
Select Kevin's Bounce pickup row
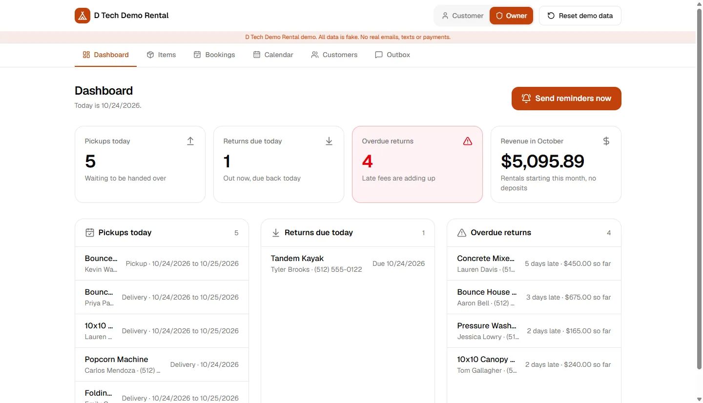point(162,263)
